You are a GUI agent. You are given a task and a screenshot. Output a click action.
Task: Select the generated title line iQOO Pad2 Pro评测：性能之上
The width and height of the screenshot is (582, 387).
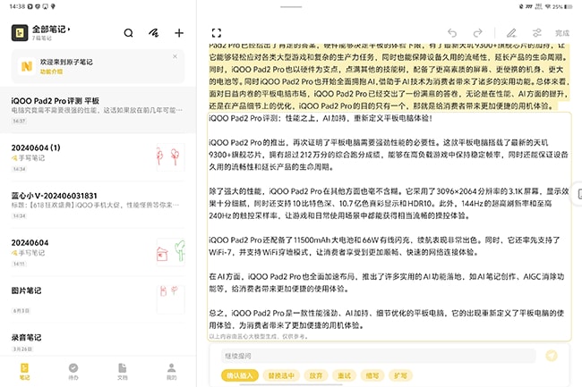click(x=321, y=119)
